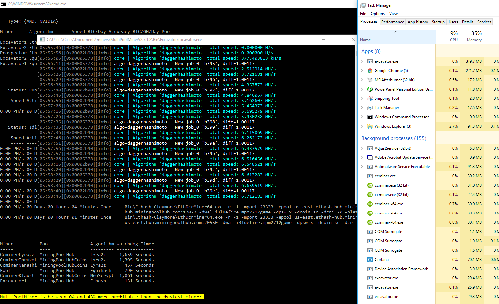Click the Windows Command Processor icon
Viewport: 499px width, 304px height.
(370, 117)
